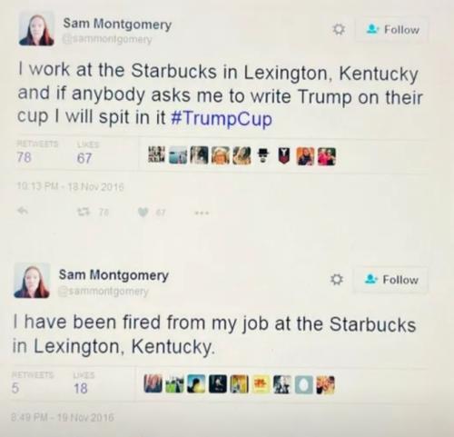Image resolution: width=454 pixels, height=437 pixels.
Task: Retweet the first tweet using retweet icon
Action: click(84, 213)
